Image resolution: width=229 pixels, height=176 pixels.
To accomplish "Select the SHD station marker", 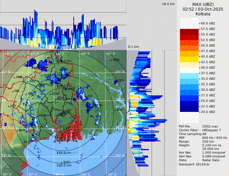I will click(x=62, y=162).
